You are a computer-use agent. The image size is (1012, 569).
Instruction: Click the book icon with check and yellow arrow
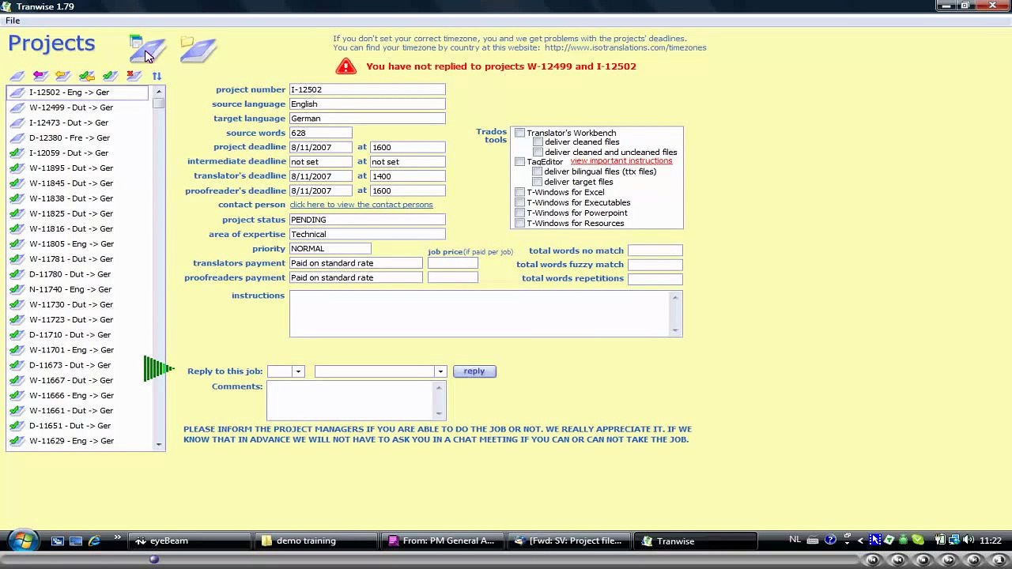tap(87, 76)
